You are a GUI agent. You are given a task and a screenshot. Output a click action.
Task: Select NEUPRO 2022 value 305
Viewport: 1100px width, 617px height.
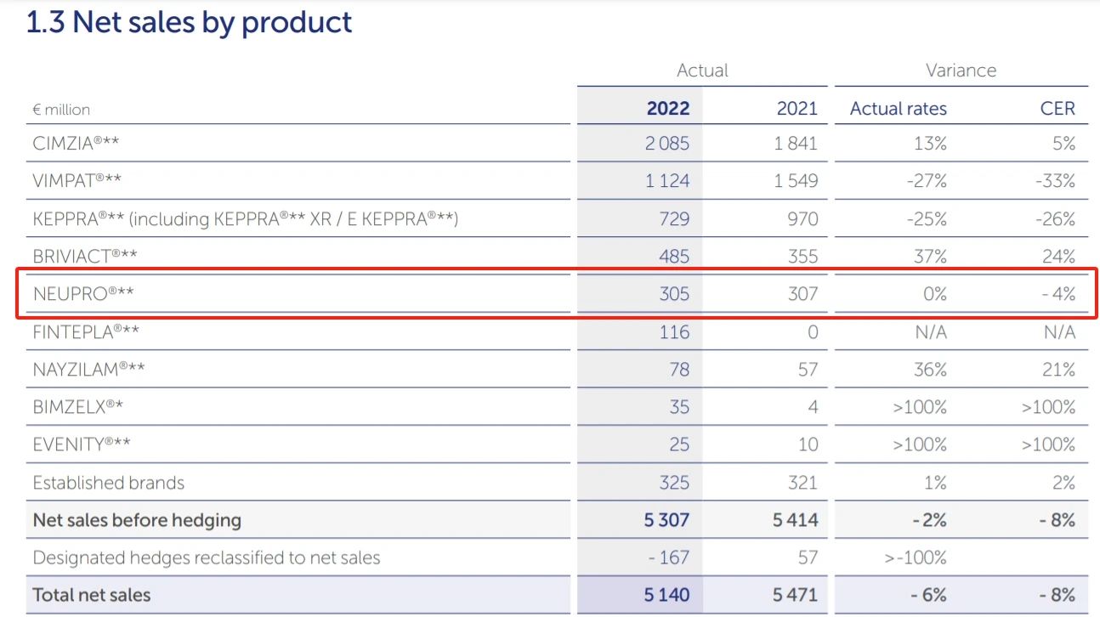tap(674, 294)
